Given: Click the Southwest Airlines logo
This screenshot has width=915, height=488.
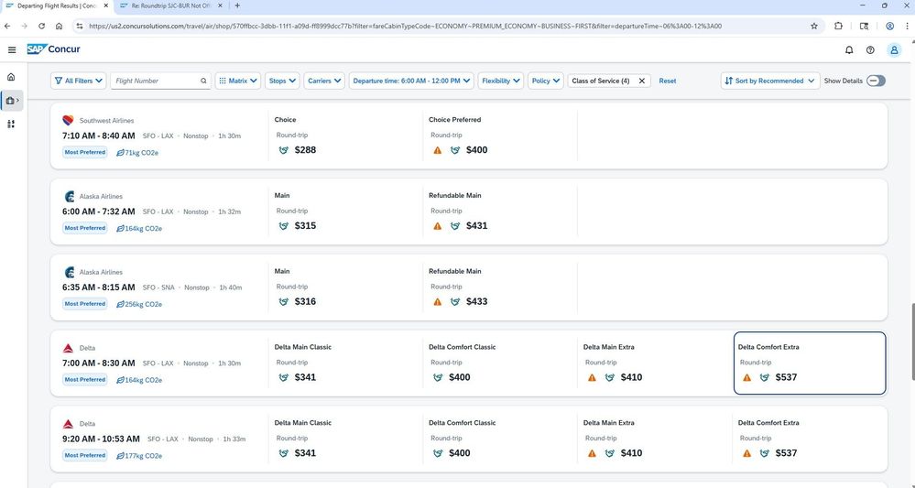Looking at the screenshot, I should tap(69, 120).
